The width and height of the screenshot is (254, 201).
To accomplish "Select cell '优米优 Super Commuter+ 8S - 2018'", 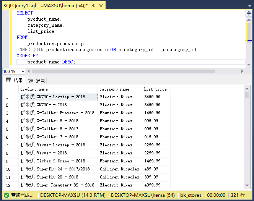I will click(x=58, y=185).
